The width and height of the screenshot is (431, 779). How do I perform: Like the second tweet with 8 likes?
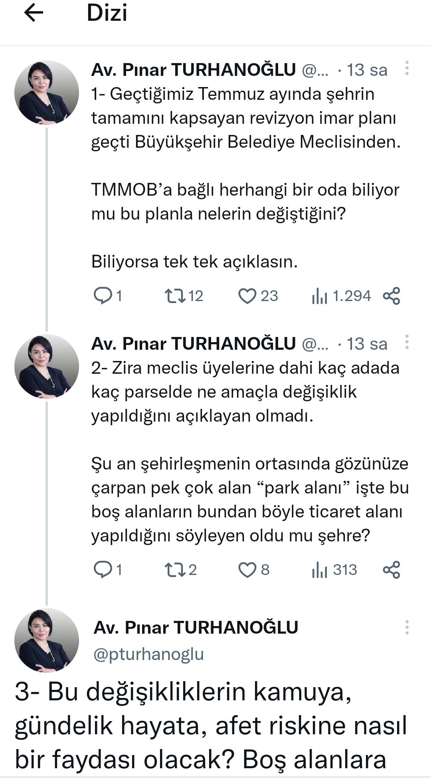point(247,570)
